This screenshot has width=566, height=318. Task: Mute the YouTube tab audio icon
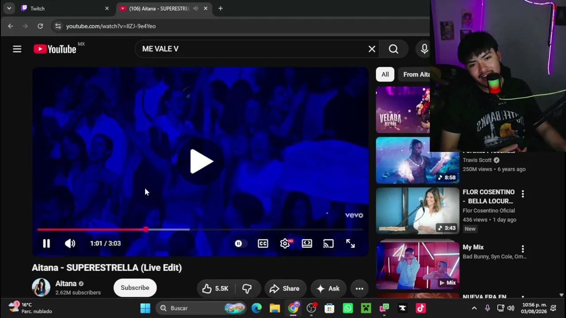coord(195,8)
